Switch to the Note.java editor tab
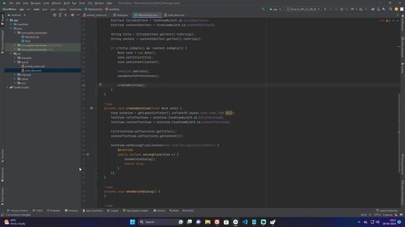The image size is (405, 227). point(121,15)
